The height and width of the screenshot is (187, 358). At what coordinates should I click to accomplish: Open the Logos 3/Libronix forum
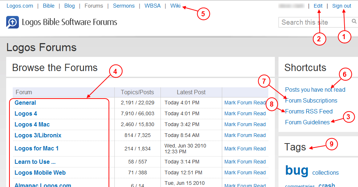click(x=38, y=136)
